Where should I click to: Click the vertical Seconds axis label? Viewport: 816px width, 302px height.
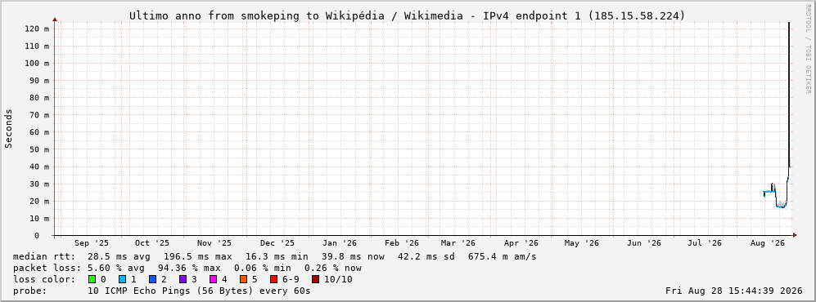[9, 129]
